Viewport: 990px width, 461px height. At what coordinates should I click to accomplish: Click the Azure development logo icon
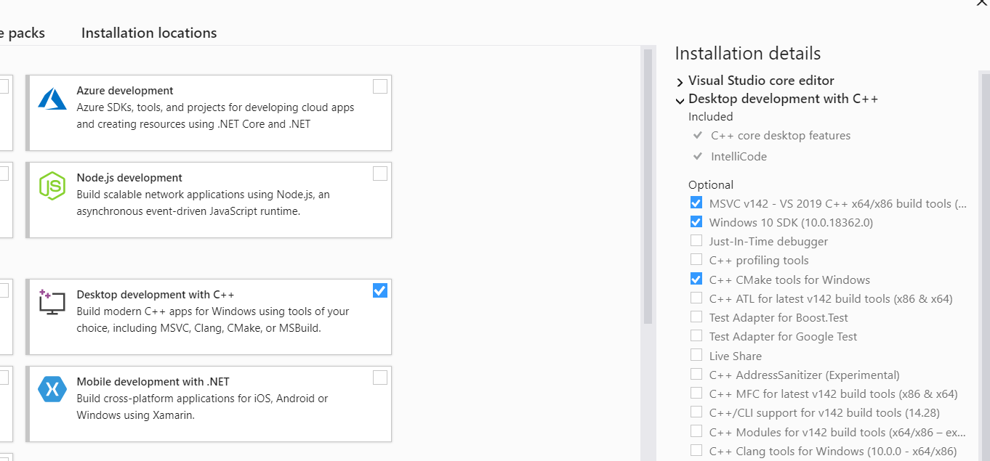click(x=52, y=99)
